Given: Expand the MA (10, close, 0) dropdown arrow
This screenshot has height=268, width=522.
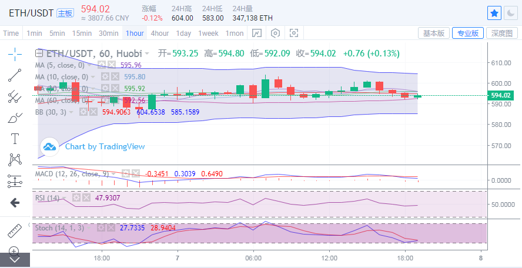Looking at the screenshot, I should 94,77.
